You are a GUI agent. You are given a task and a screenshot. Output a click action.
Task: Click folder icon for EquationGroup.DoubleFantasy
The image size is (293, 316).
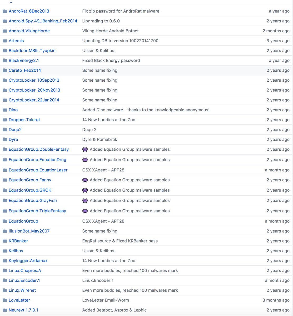pos(5,149)
